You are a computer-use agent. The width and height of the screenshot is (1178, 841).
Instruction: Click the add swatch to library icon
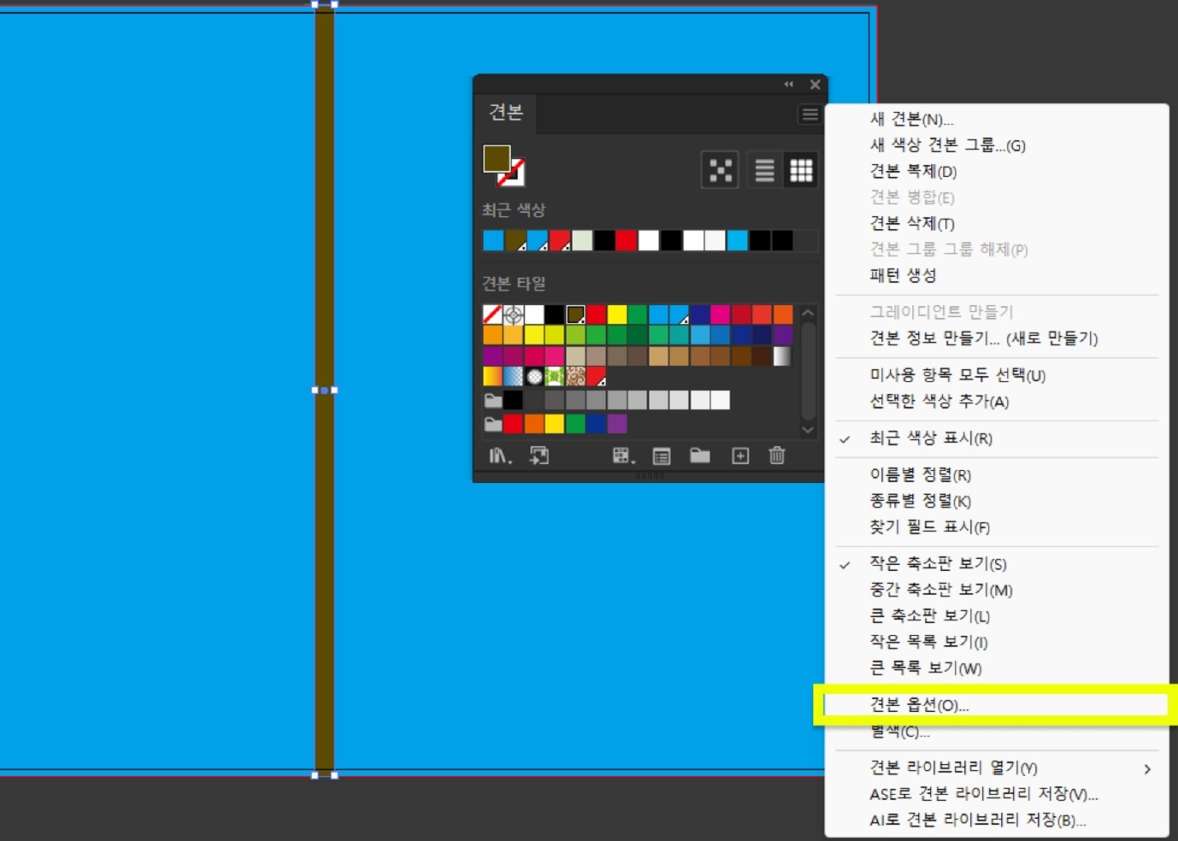coord(539,456)
